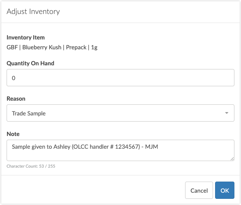Focus the Note text area
This screenshot has height=205, width=241.
pyautogui.click(x=120, y=150)
